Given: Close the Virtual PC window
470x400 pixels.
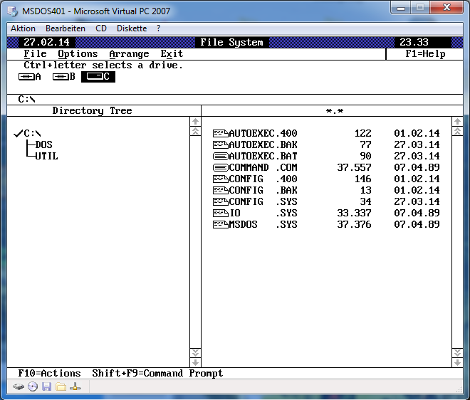Looking at the screenshot, I should point(446,8).
